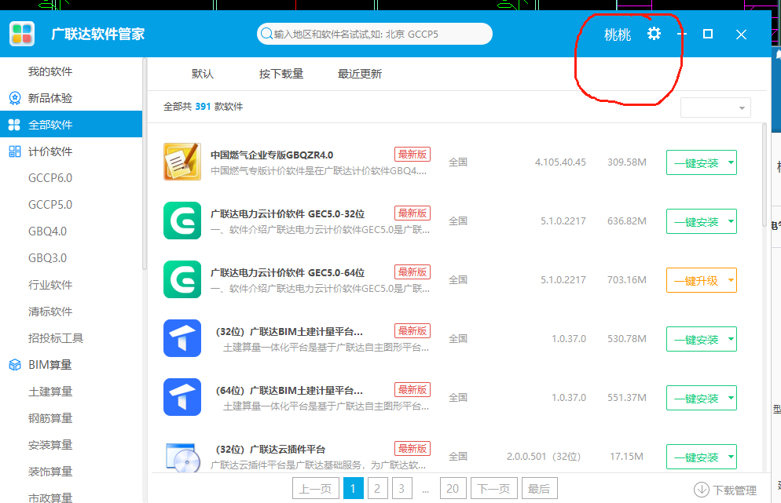Click the 下载管理 download arrow icon

point(702,490)
